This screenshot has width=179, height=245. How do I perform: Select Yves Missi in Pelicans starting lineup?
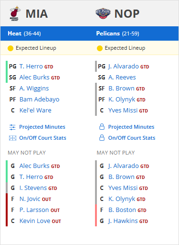[123, 111]
